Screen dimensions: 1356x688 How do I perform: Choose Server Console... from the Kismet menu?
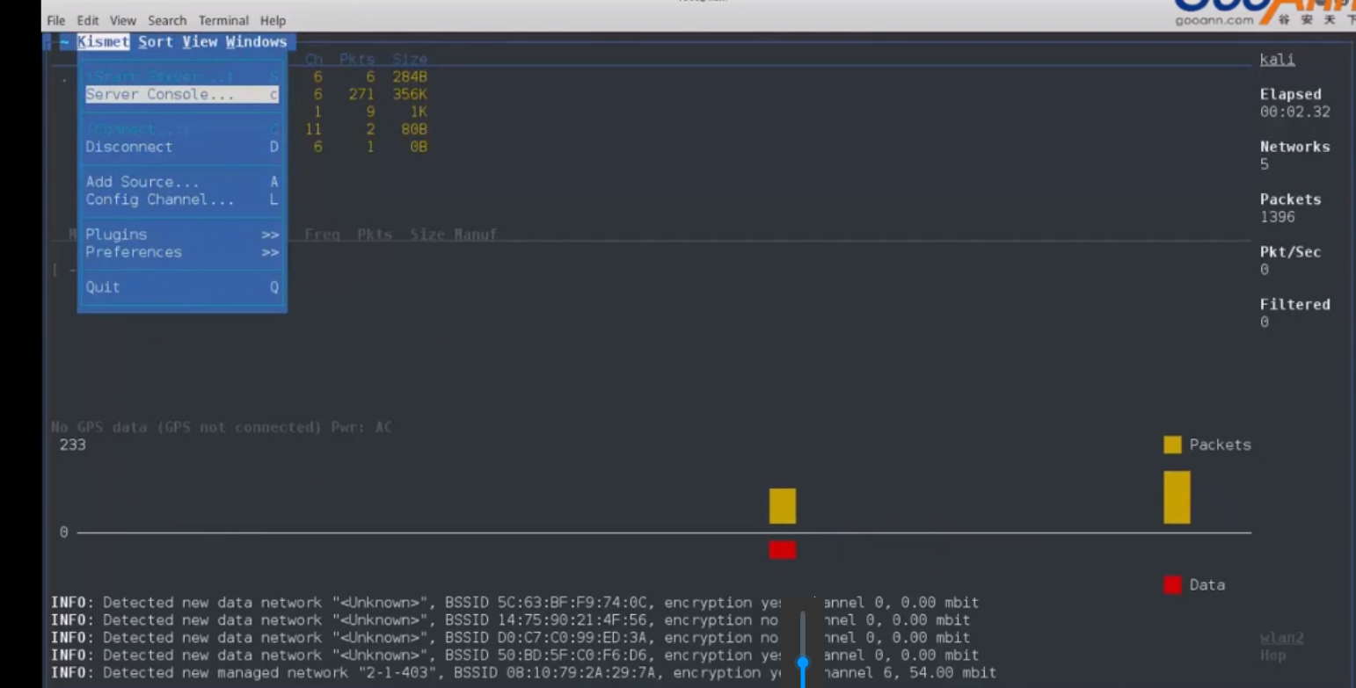[x=182, y=94]
